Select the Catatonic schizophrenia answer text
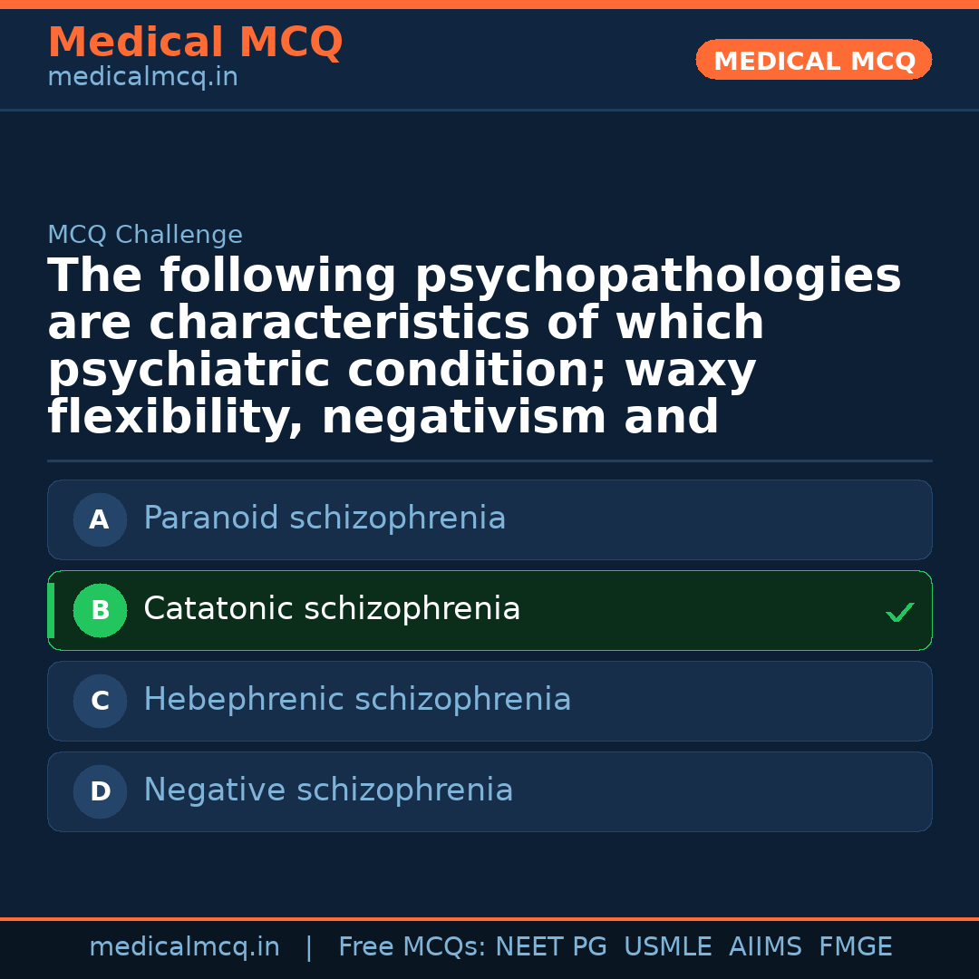Image resolution: width=979 pixels, height=979 pixels. [x=332, y=609]
